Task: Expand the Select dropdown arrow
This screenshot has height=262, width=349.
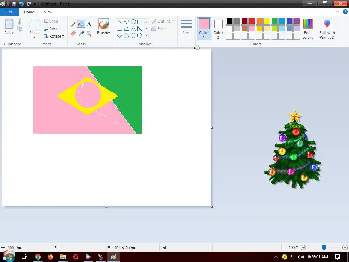Action: (x=34, y=37)
